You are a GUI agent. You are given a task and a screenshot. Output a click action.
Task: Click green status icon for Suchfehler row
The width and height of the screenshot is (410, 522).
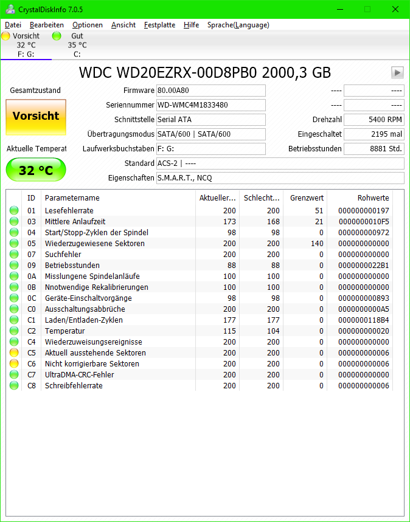(14, 255)
